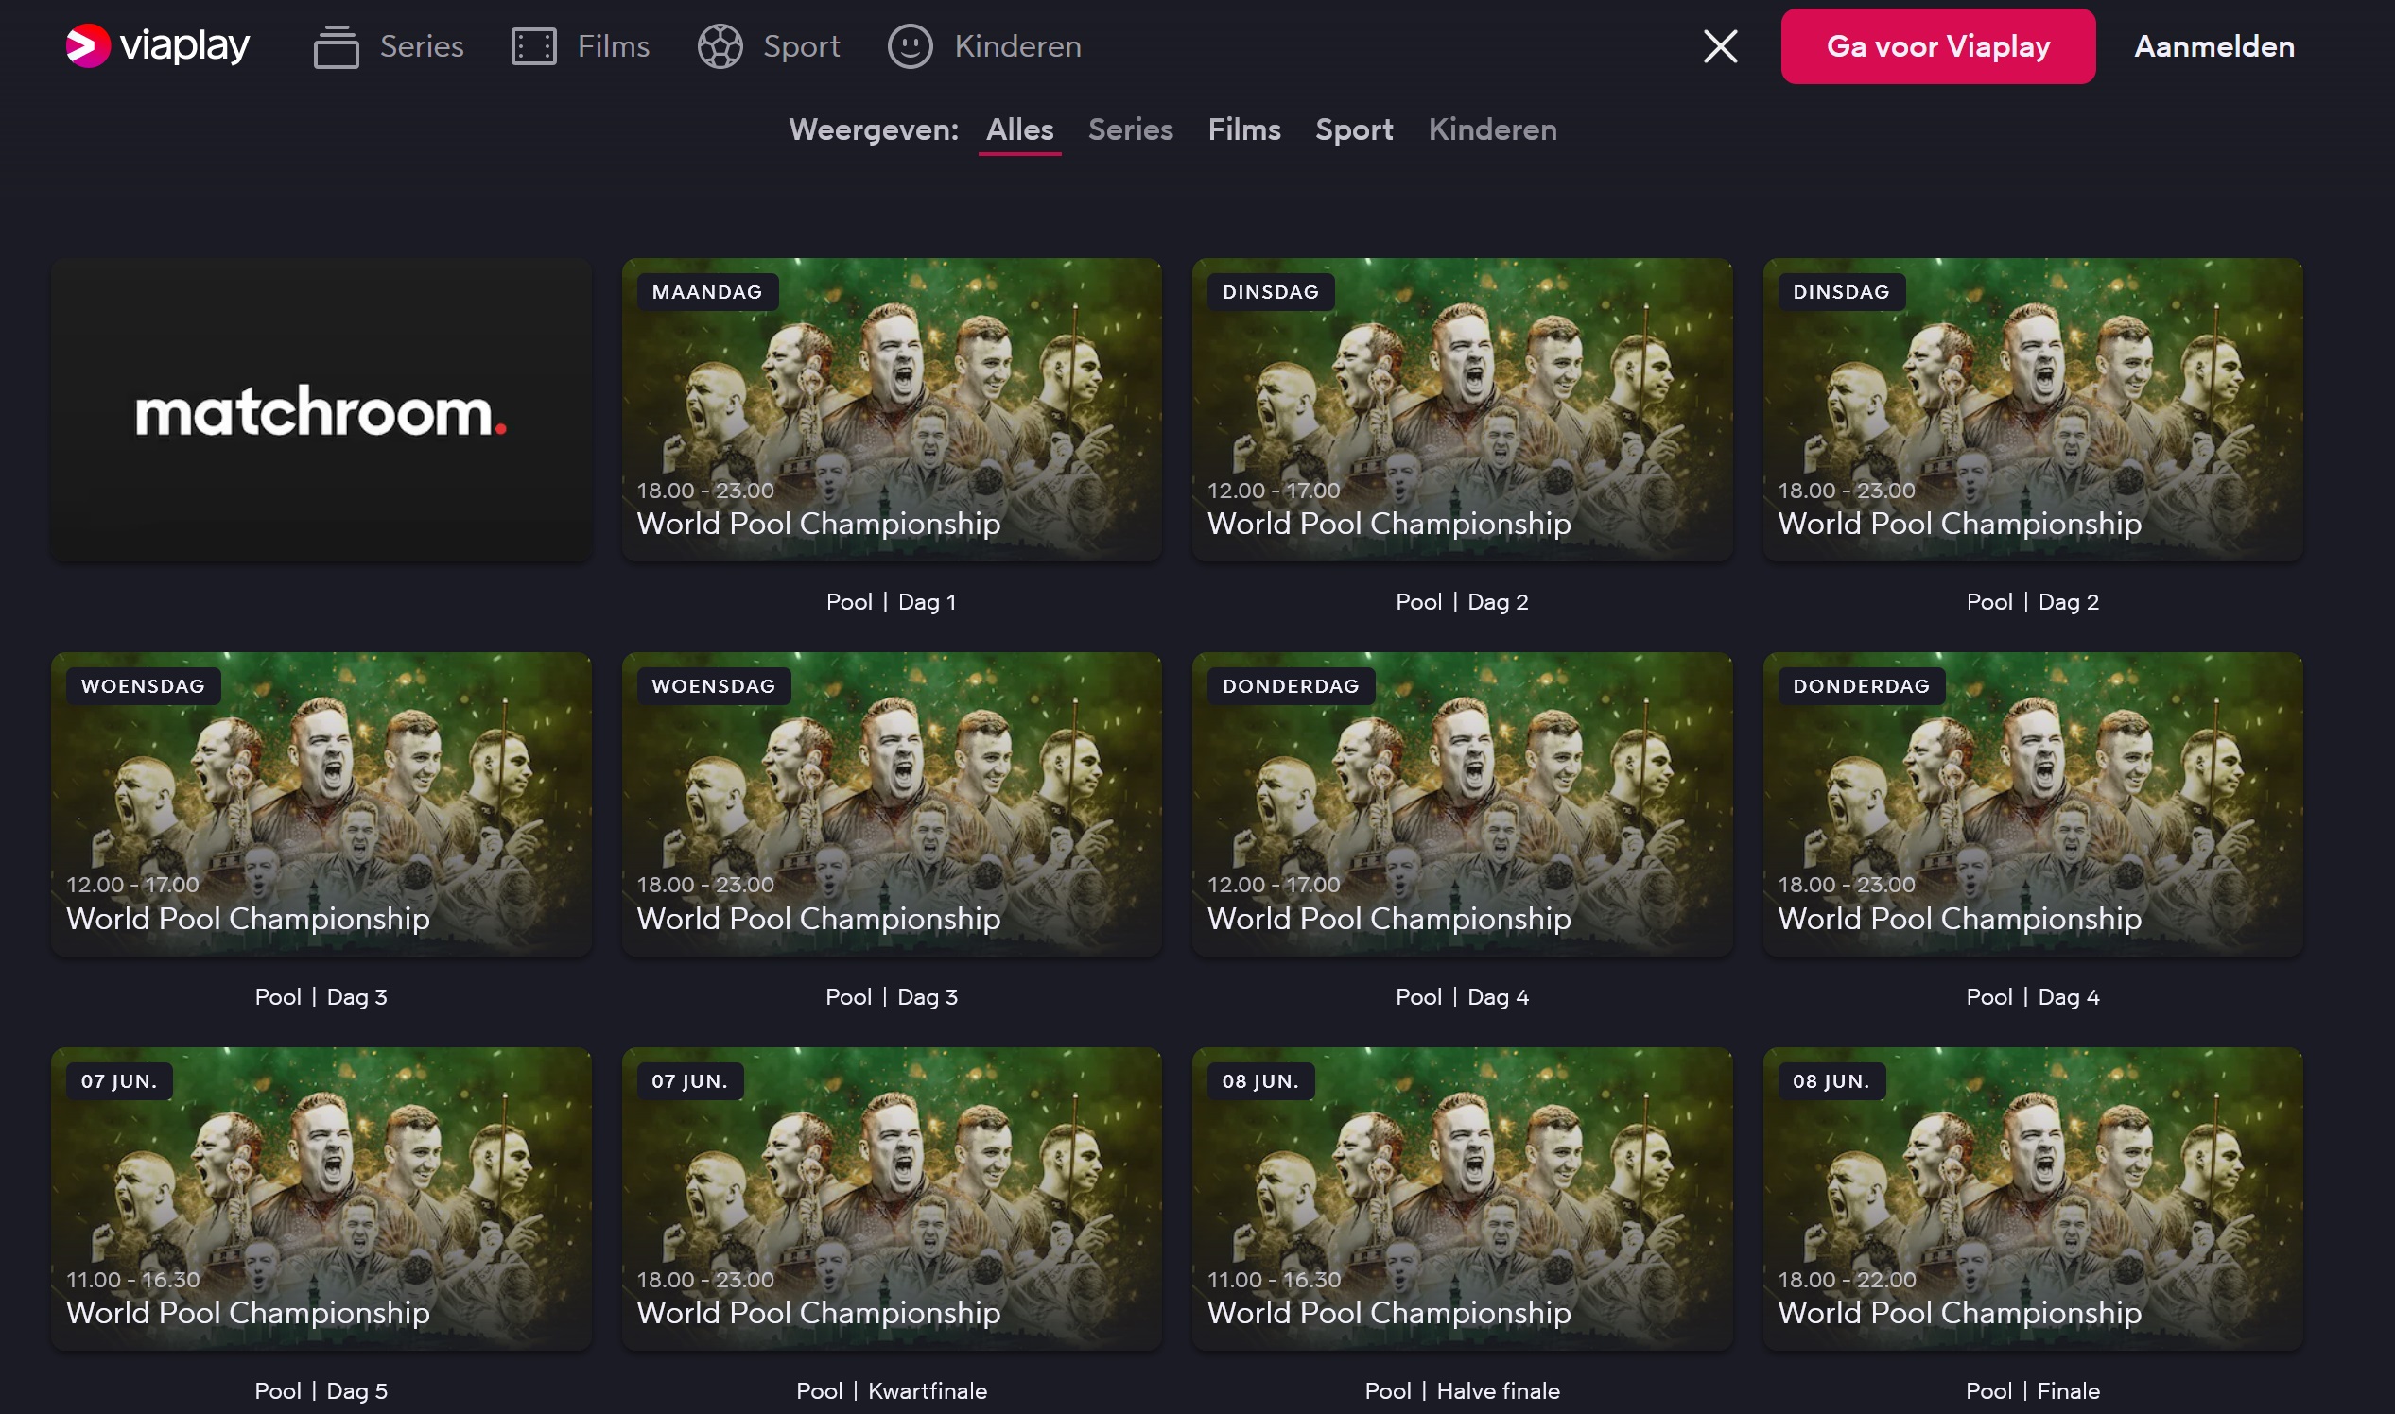
Task: Click the 'Pool | Halve finale' caption
Action: coord(1462,1391)
